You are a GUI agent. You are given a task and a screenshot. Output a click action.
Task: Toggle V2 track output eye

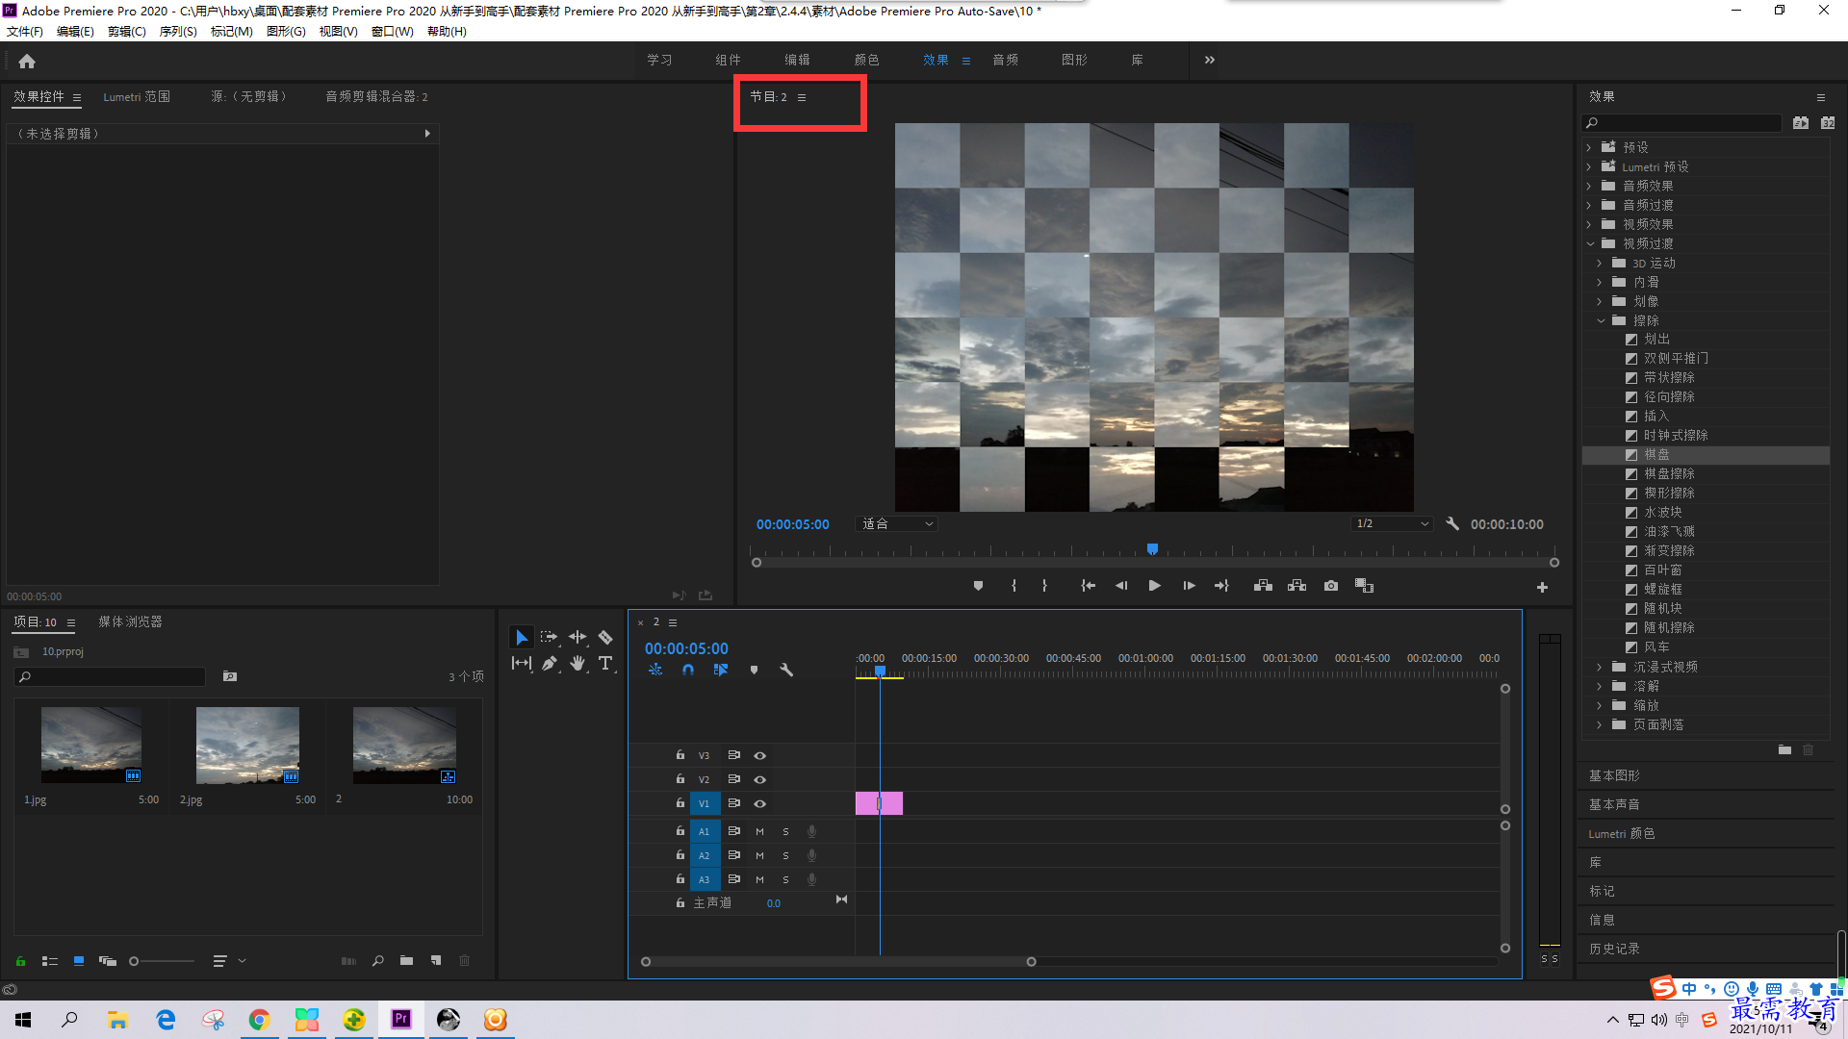759,779
